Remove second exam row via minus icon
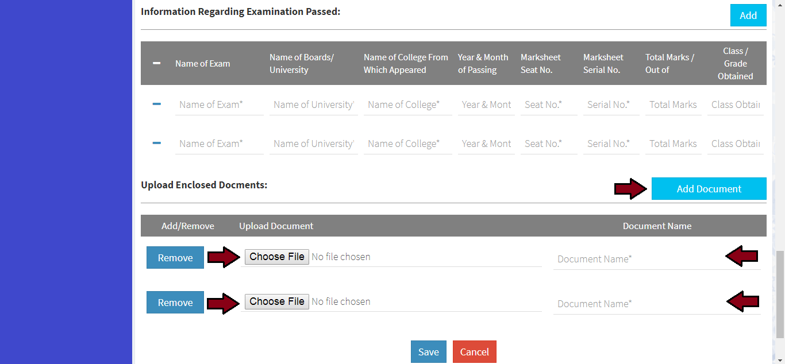This screenshot has width=785, height=364. [x=157, y=143]
